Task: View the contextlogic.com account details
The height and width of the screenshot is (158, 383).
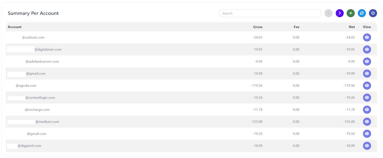Action: point(367,97)
